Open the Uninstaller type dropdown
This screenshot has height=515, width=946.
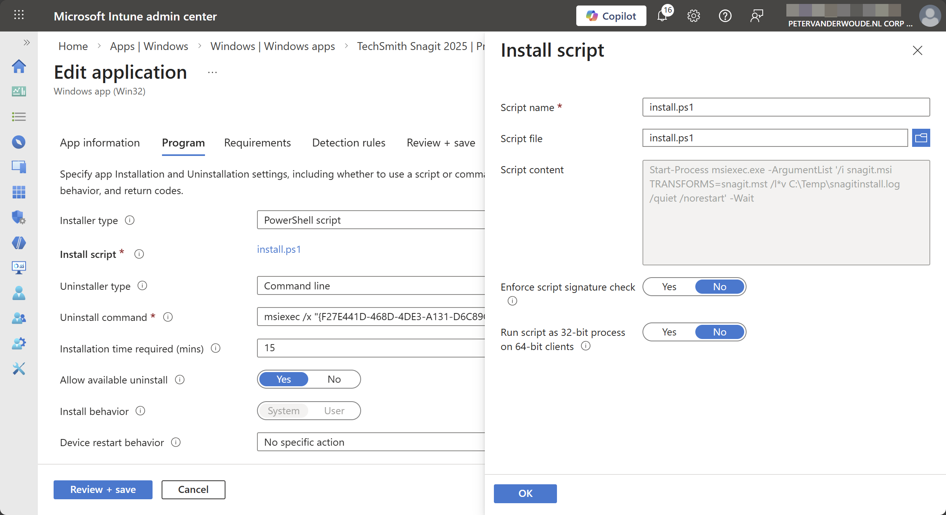pos(371,286)
